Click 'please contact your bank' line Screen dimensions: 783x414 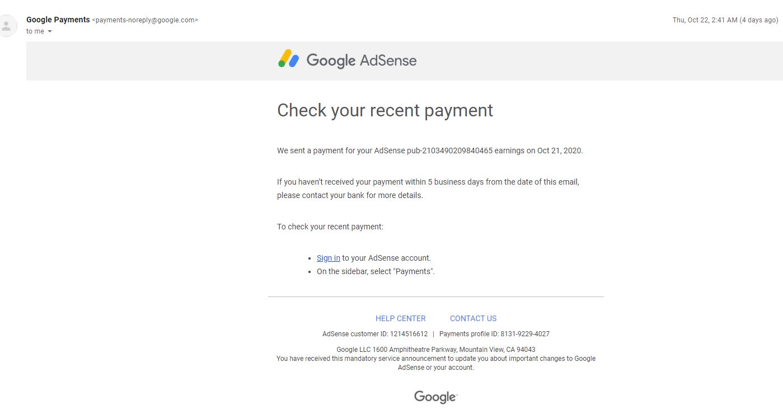pos(350,196)
